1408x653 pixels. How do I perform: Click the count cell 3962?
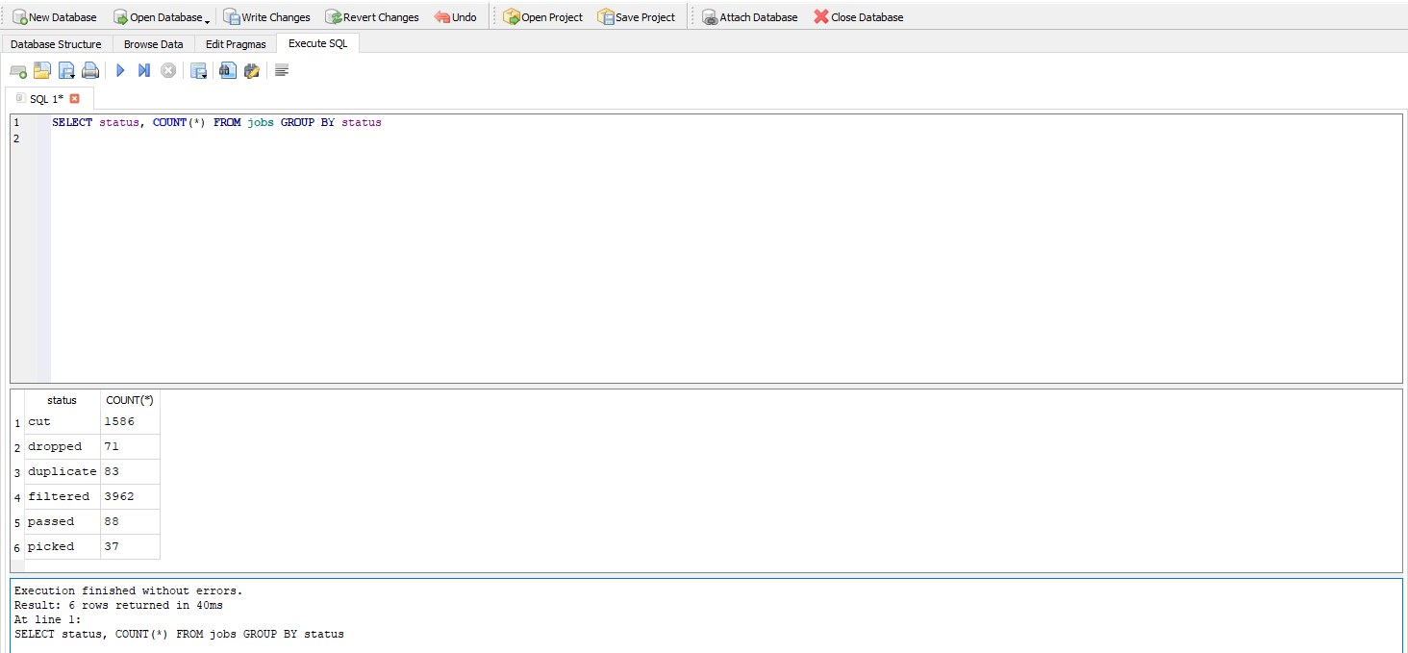click(130, 496)
